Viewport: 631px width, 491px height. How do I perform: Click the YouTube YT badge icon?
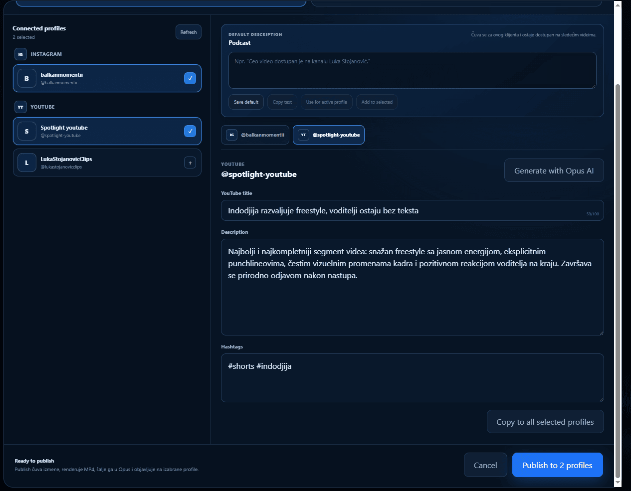[x=20, y=107]
